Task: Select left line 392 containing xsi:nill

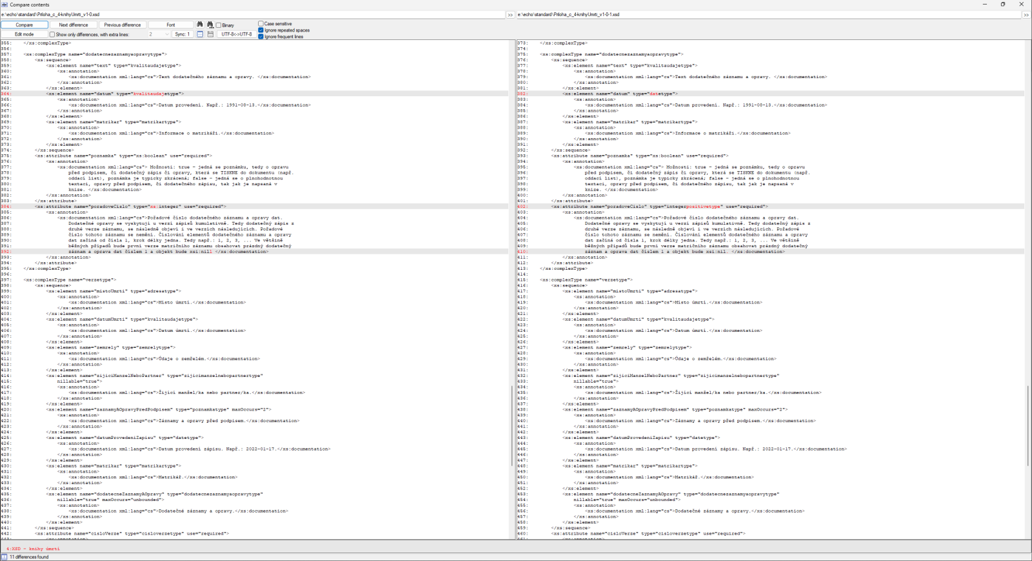Action: click(254, 252)
